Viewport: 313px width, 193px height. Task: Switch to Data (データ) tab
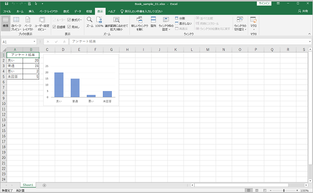coord(78,11)
